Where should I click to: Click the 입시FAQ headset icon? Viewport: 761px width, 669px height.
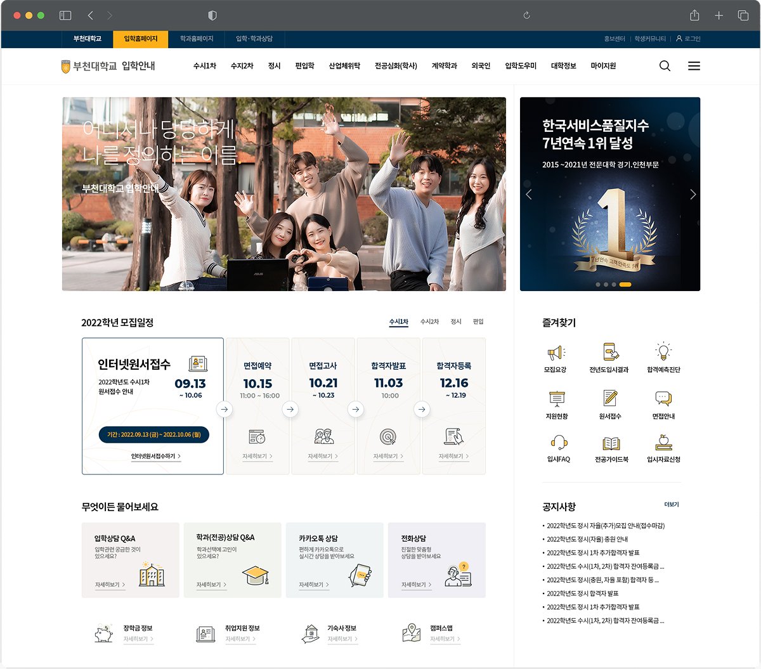pos(559,442)
